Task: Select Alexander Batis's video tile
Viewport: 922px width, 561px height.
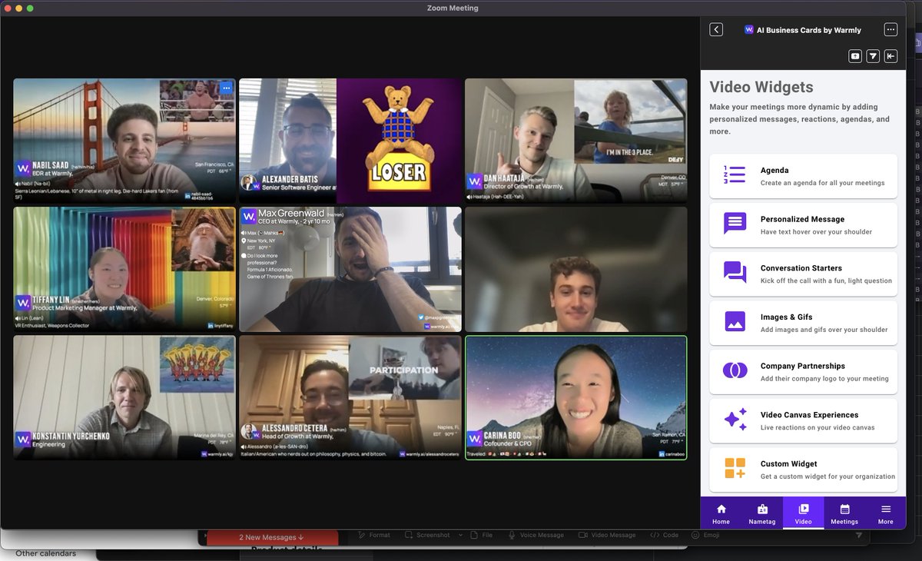Action: pos(350,141)
